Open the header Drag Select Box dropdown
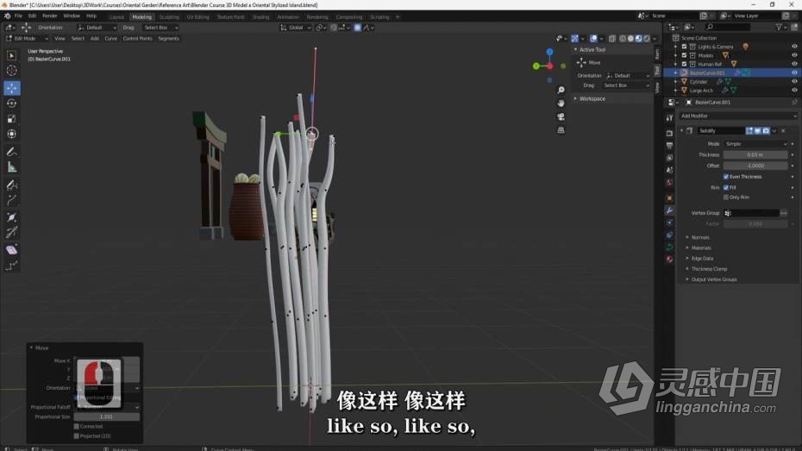This screenshot has height=451, width=802. click(x=161, y=28)
